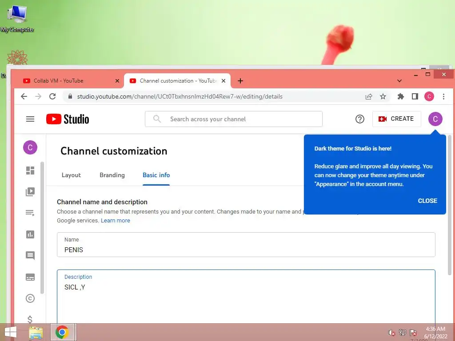Screen dimensions: 455x341
Task: Click the Chrome taskbar icon
Action: (x=62, y=332)
